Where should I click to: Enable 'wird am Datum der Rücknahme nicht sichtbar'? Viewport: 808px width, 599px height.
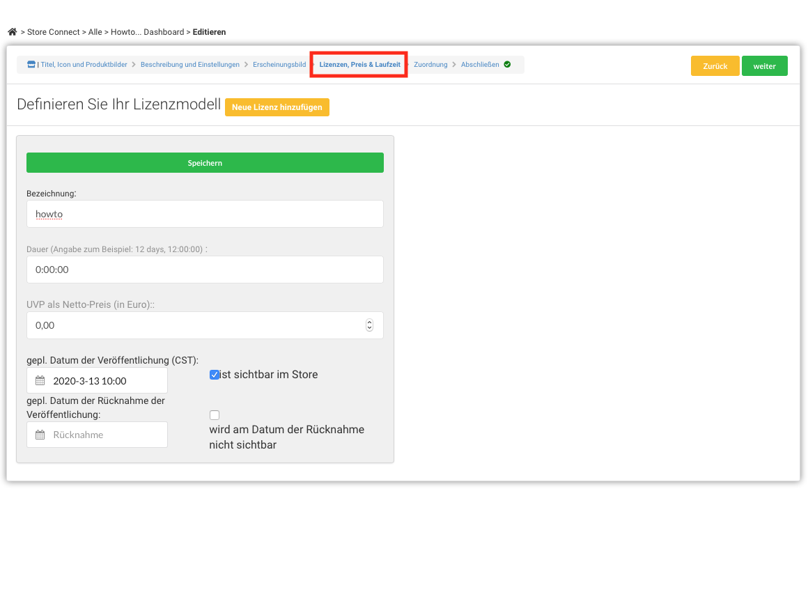coord(215,415)
